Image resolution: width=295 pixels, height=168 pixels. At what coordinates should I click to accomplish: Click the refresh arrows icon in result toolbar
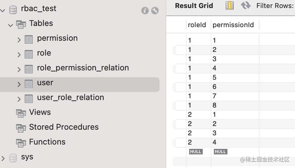pyautogui.click(x=246, y=6)
